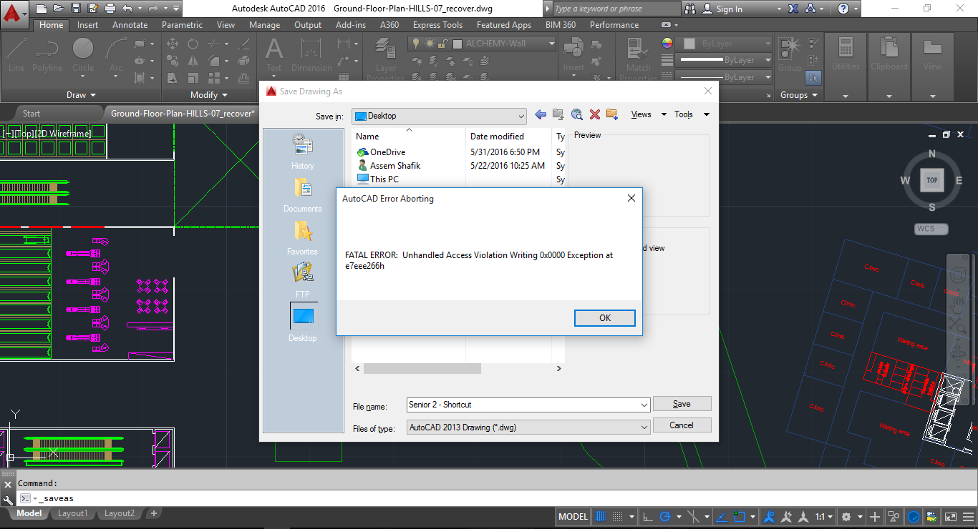Click the Save disk icon in Quick Access
The height and width of the screenshot is (529, 978).
tap(76, 9)
